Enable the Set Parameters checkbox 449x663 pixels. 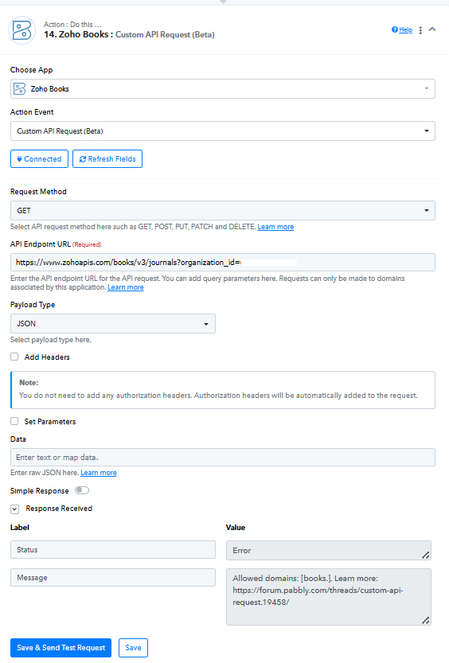pyautogui.click(x=14, y=421)
